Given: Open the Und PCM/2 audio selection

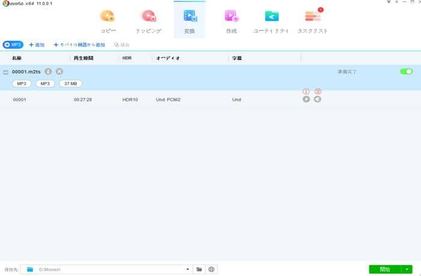Looking at the screenshot, I should tap(168, 100).
